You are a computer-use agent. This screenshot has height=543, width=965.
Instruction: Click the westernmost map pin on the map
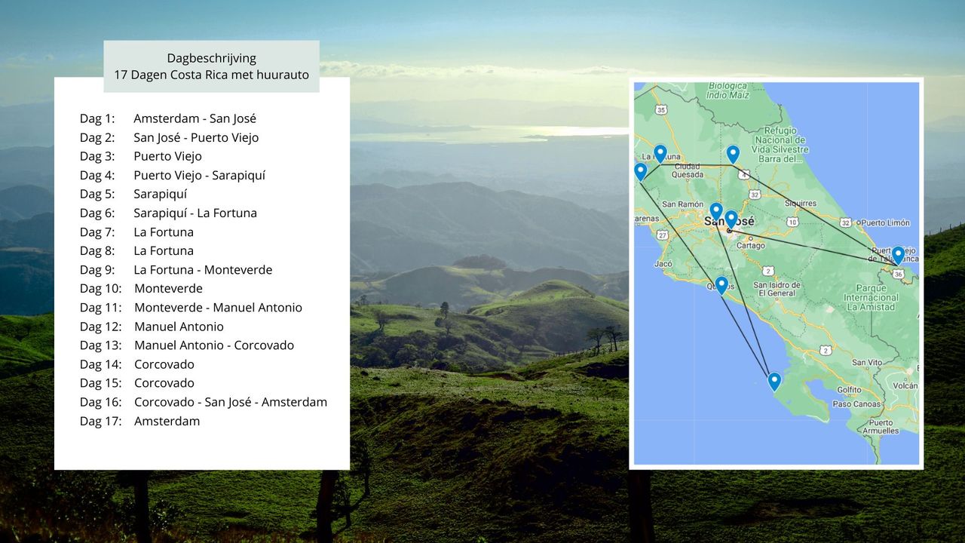click(x=640, y=171)
